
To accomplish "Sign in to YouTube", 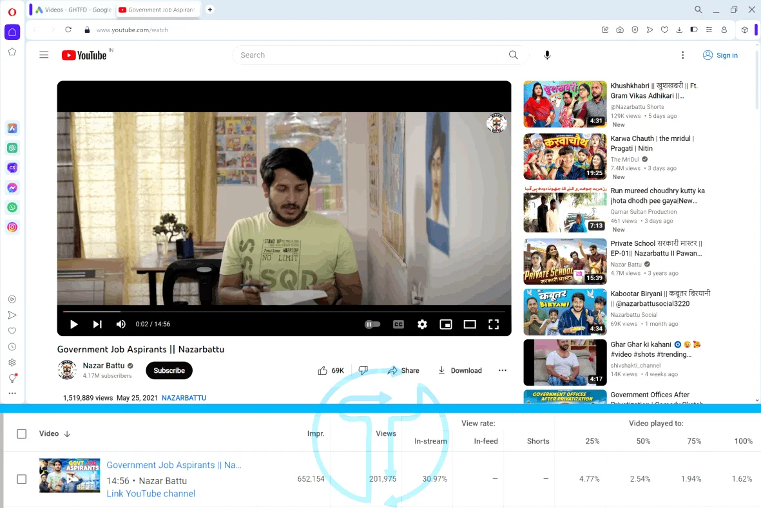I will pos(720,55).
